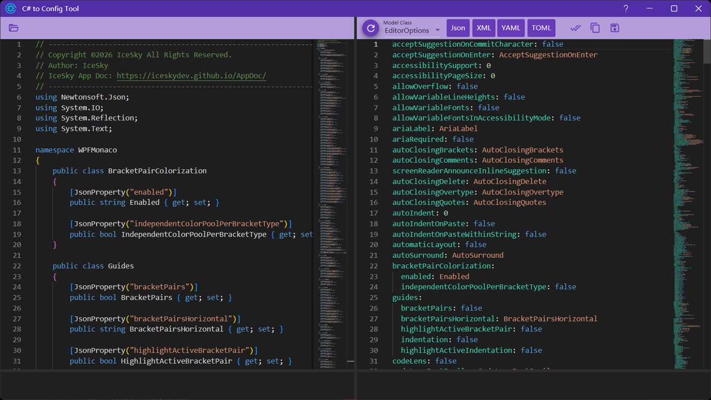
Task: Click 'bracketPairColorization:' key in output
Action: tap(444, 266)
